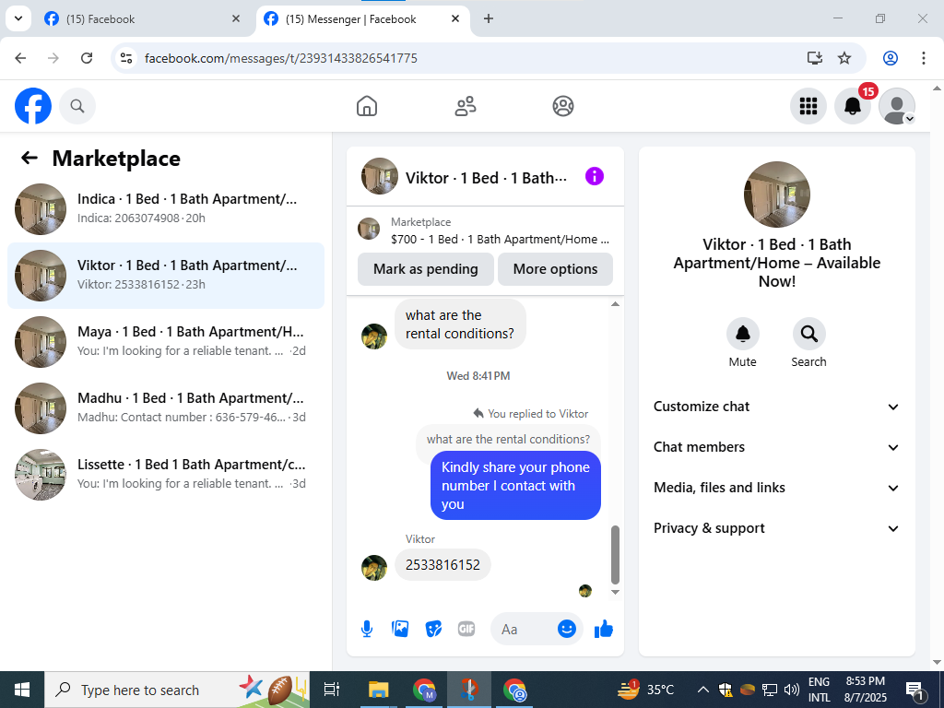This screenshot has height=708, width=944.
Task: Click listing photo in right info panel
Action: click(x=776, y=194)
